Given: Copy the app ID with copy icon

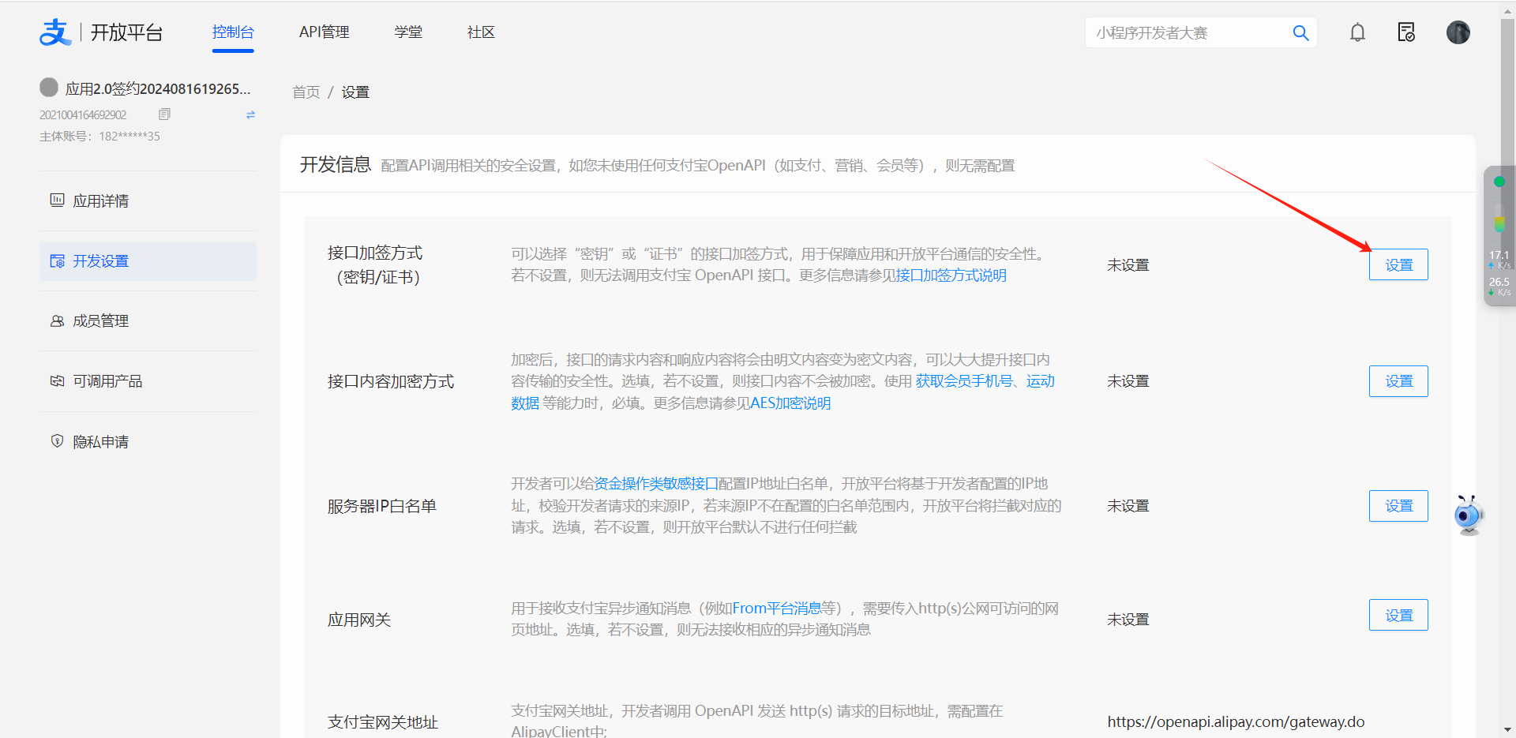Looking at the screenshot, I should click(164, 114).
